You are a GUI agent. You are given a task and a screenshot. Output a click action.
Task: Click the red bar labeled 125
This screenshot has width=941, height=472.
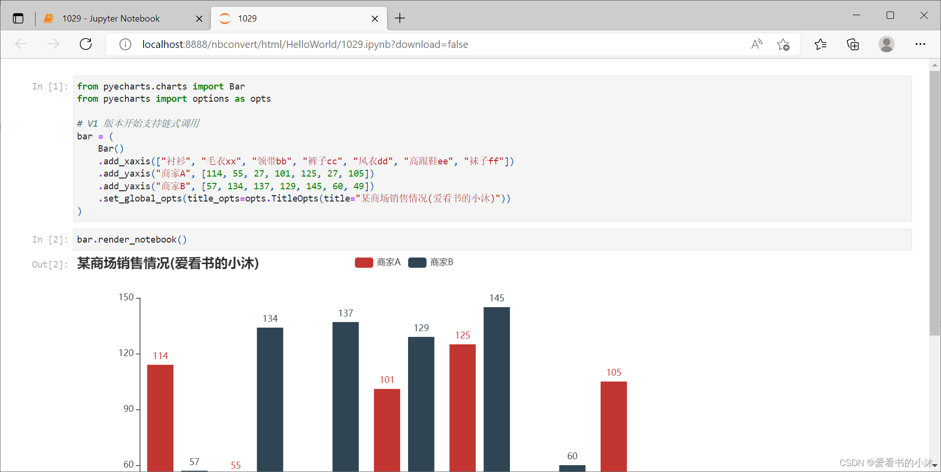click(x=462, y=408)
